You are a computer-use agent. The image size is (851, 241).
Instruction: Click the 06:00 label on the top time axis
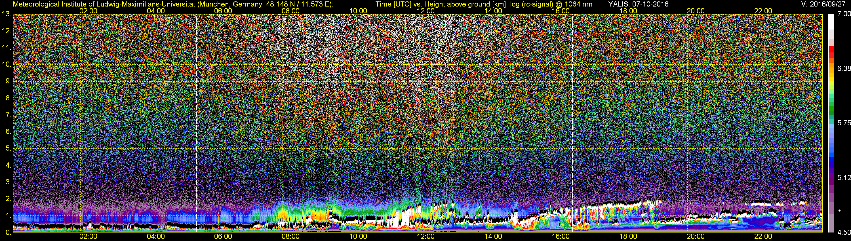[x=223, y=11]
